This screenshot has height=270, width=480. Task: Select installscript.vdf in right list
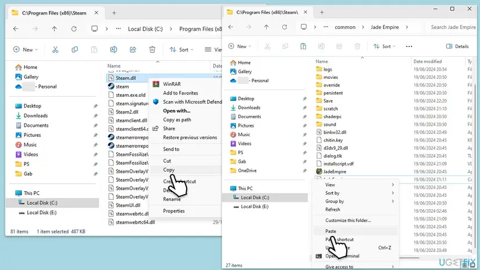339,164
